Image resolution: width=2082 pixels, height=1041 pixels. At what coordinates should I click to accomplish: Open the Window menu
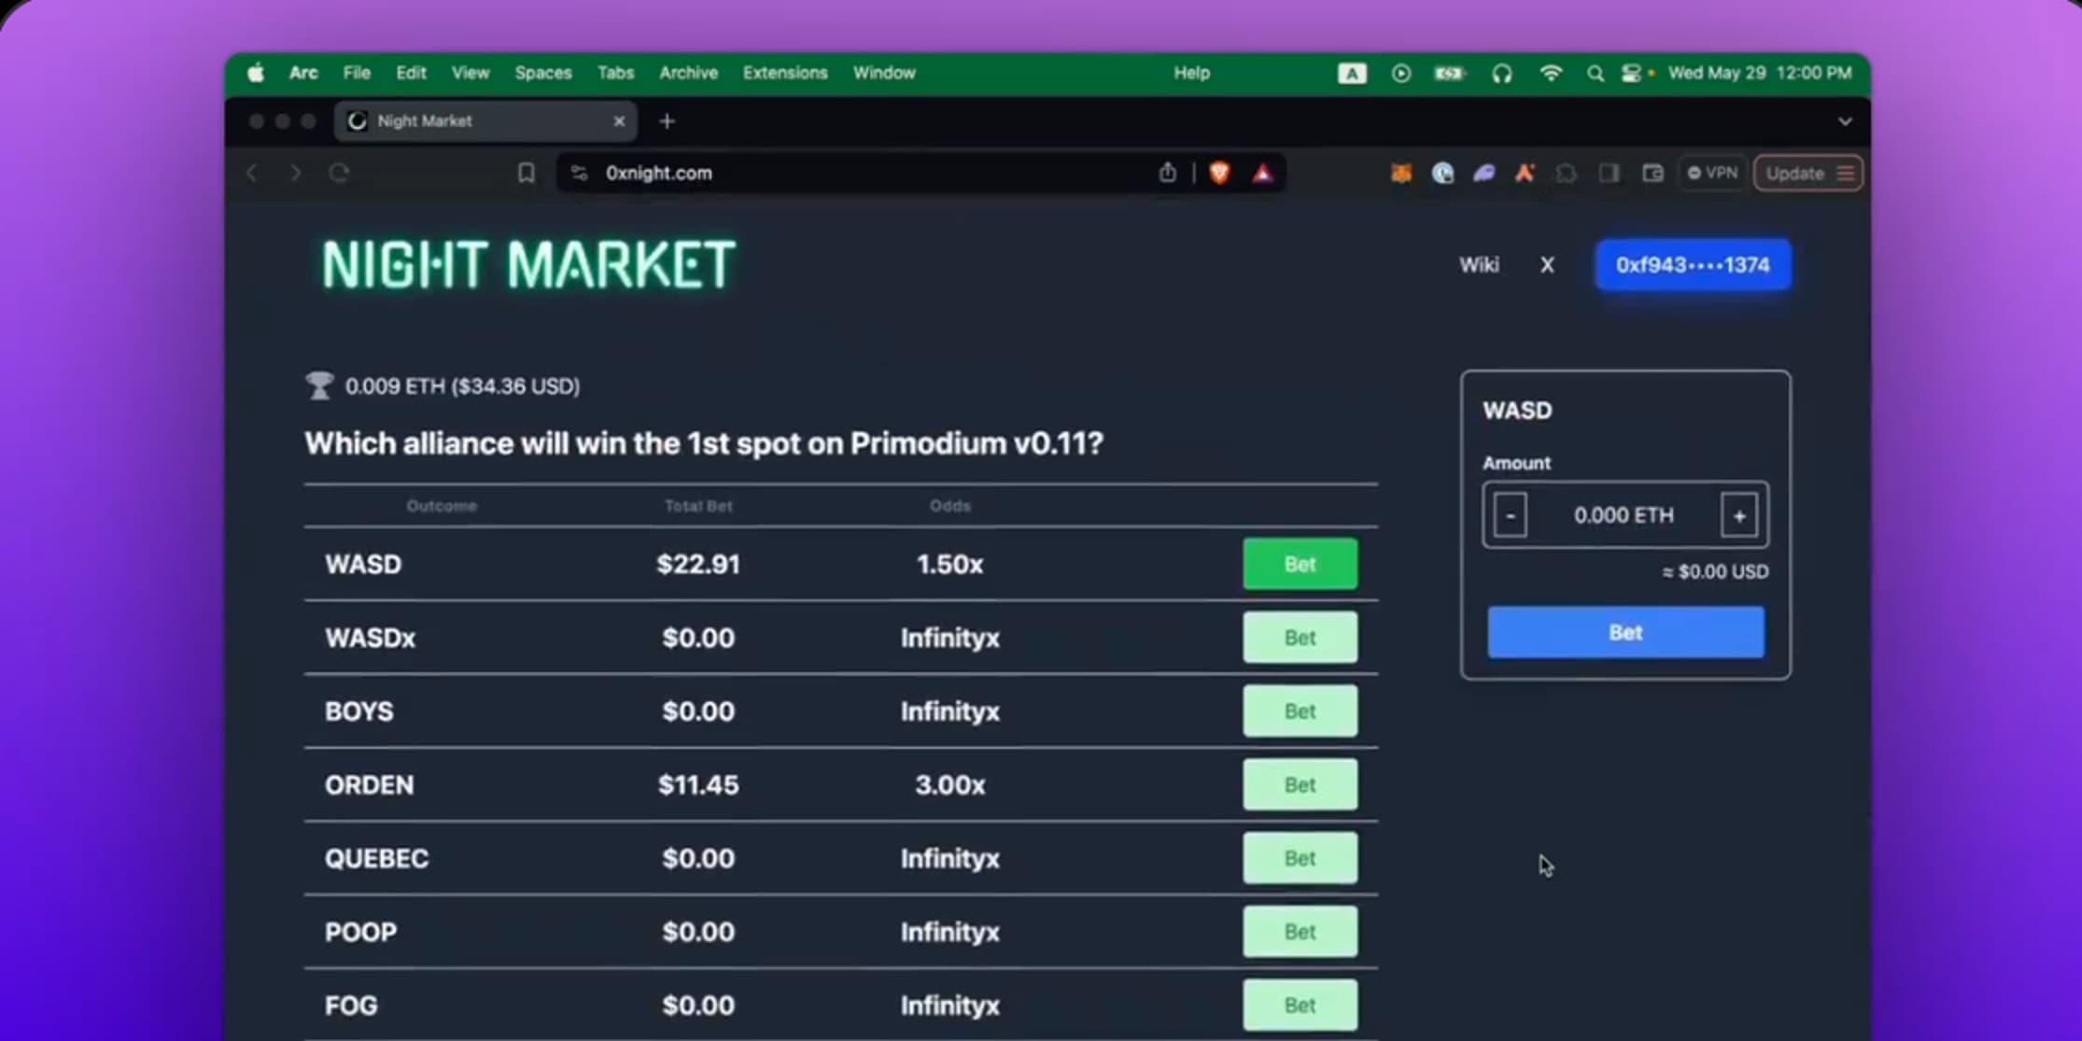pyautogui.click(x=884, y=73)
